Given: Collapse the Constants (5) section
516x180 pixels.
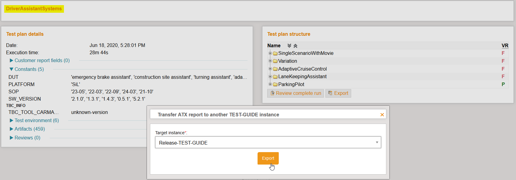Looking at the screenshot, I should [x=27, y=69].
